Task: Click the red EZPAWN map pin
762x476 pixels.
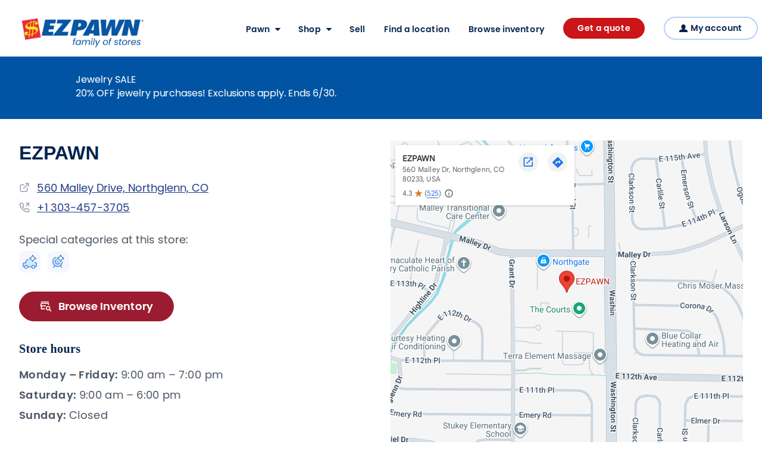Action: coord(567,281)
